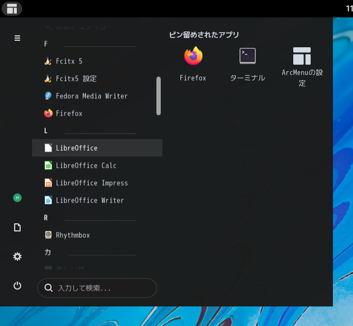
Task: Click the search magnifier icon
Action: (48, 288)
